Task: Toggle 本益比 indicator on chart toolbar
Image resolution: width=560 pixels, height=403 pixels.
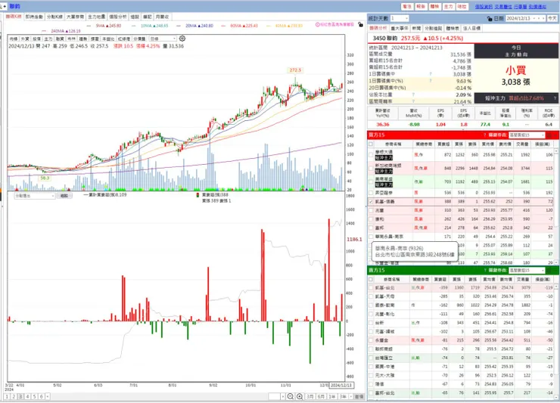Action: [x=108, y=39]
